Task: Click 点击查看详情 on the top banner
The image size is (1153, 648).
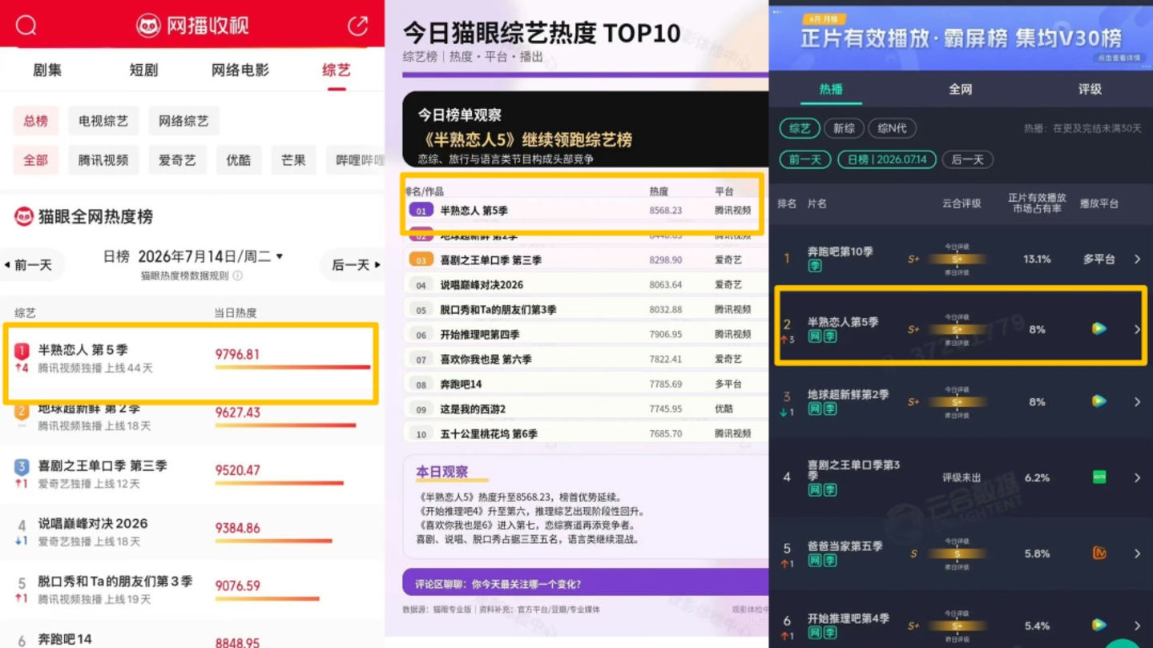Action: point(1119,58)
